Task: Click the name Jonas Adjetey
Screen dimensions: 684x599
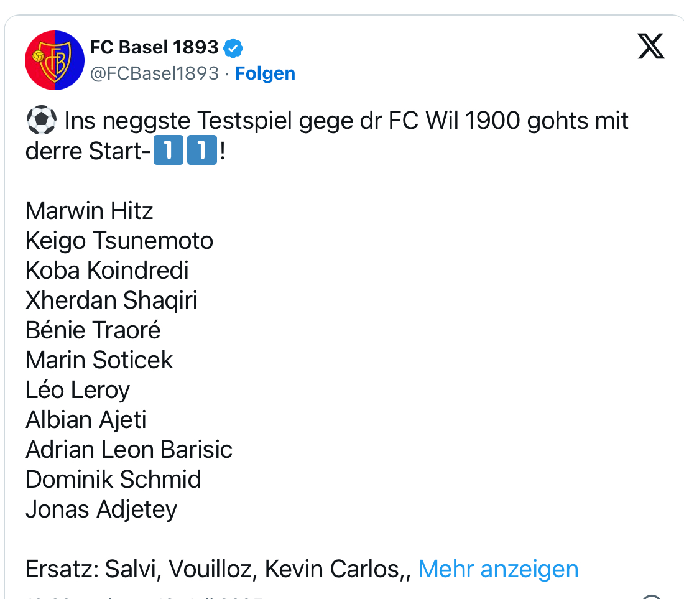Action: click(101, 509)
